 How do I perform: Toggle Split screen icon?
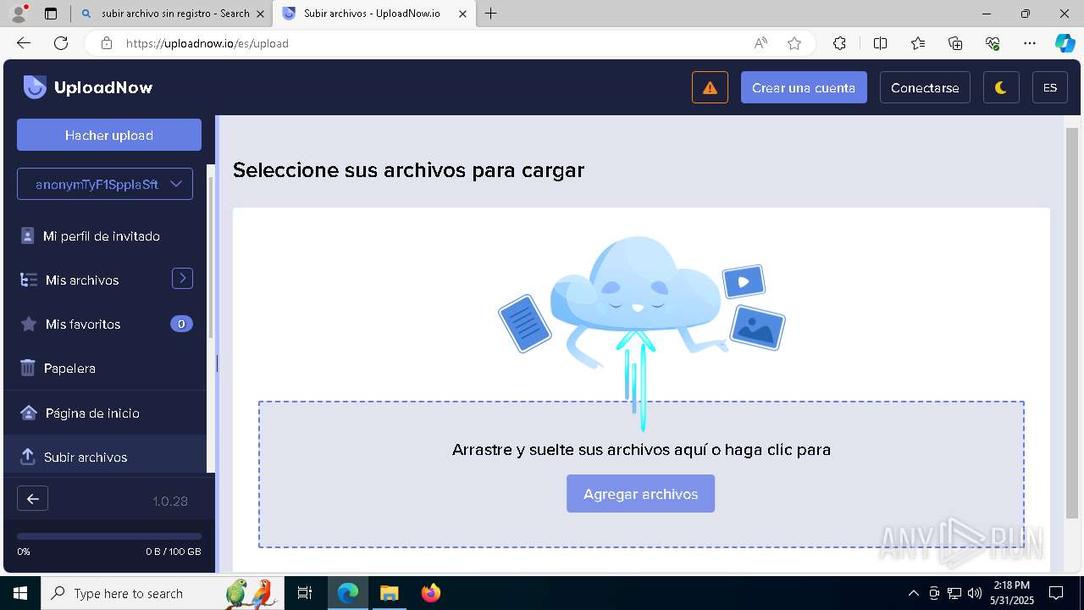coord(880,43)
